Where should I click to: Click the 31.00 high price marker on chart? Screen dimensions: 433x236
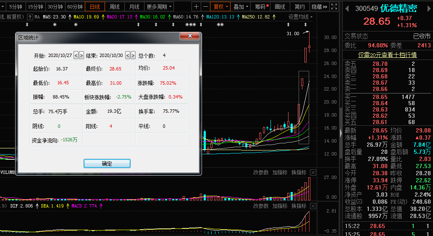[293, 34]
